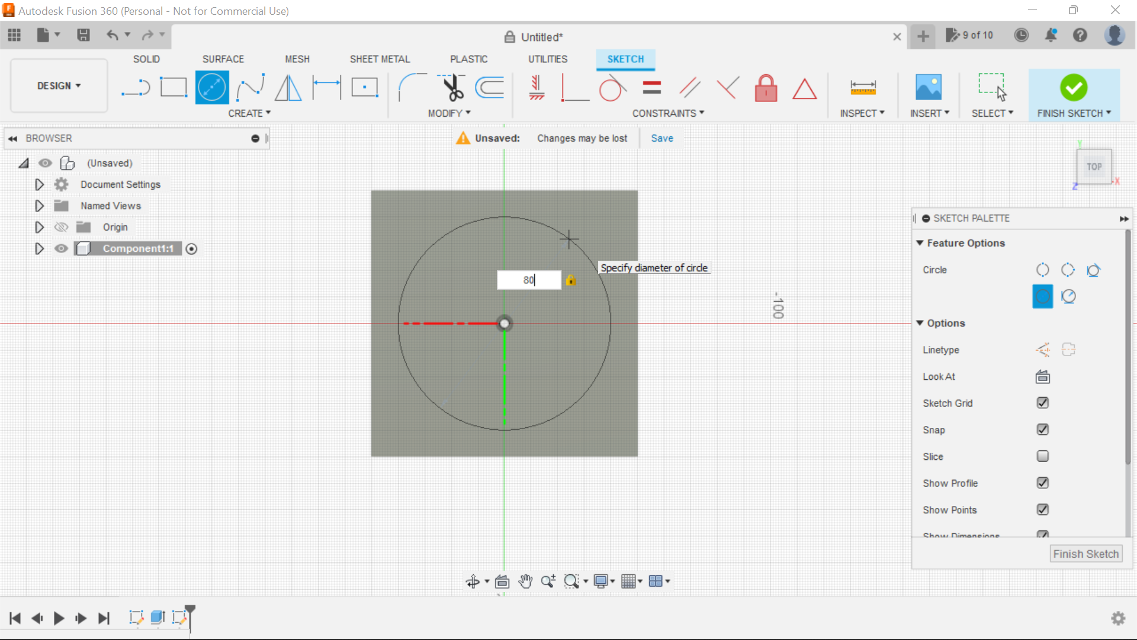1137x640 pixels.
Task: Show the hidden Origin folder
Action: 61,228
